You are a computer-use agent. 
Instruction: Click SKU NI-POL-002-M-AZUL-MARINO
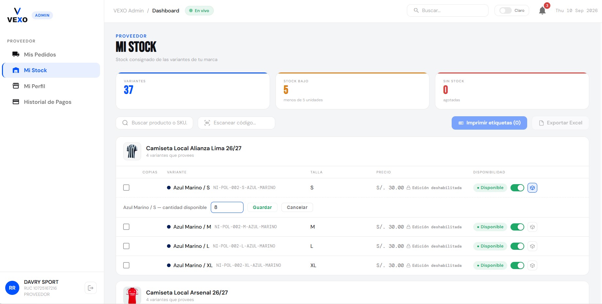tap(246, 227)
